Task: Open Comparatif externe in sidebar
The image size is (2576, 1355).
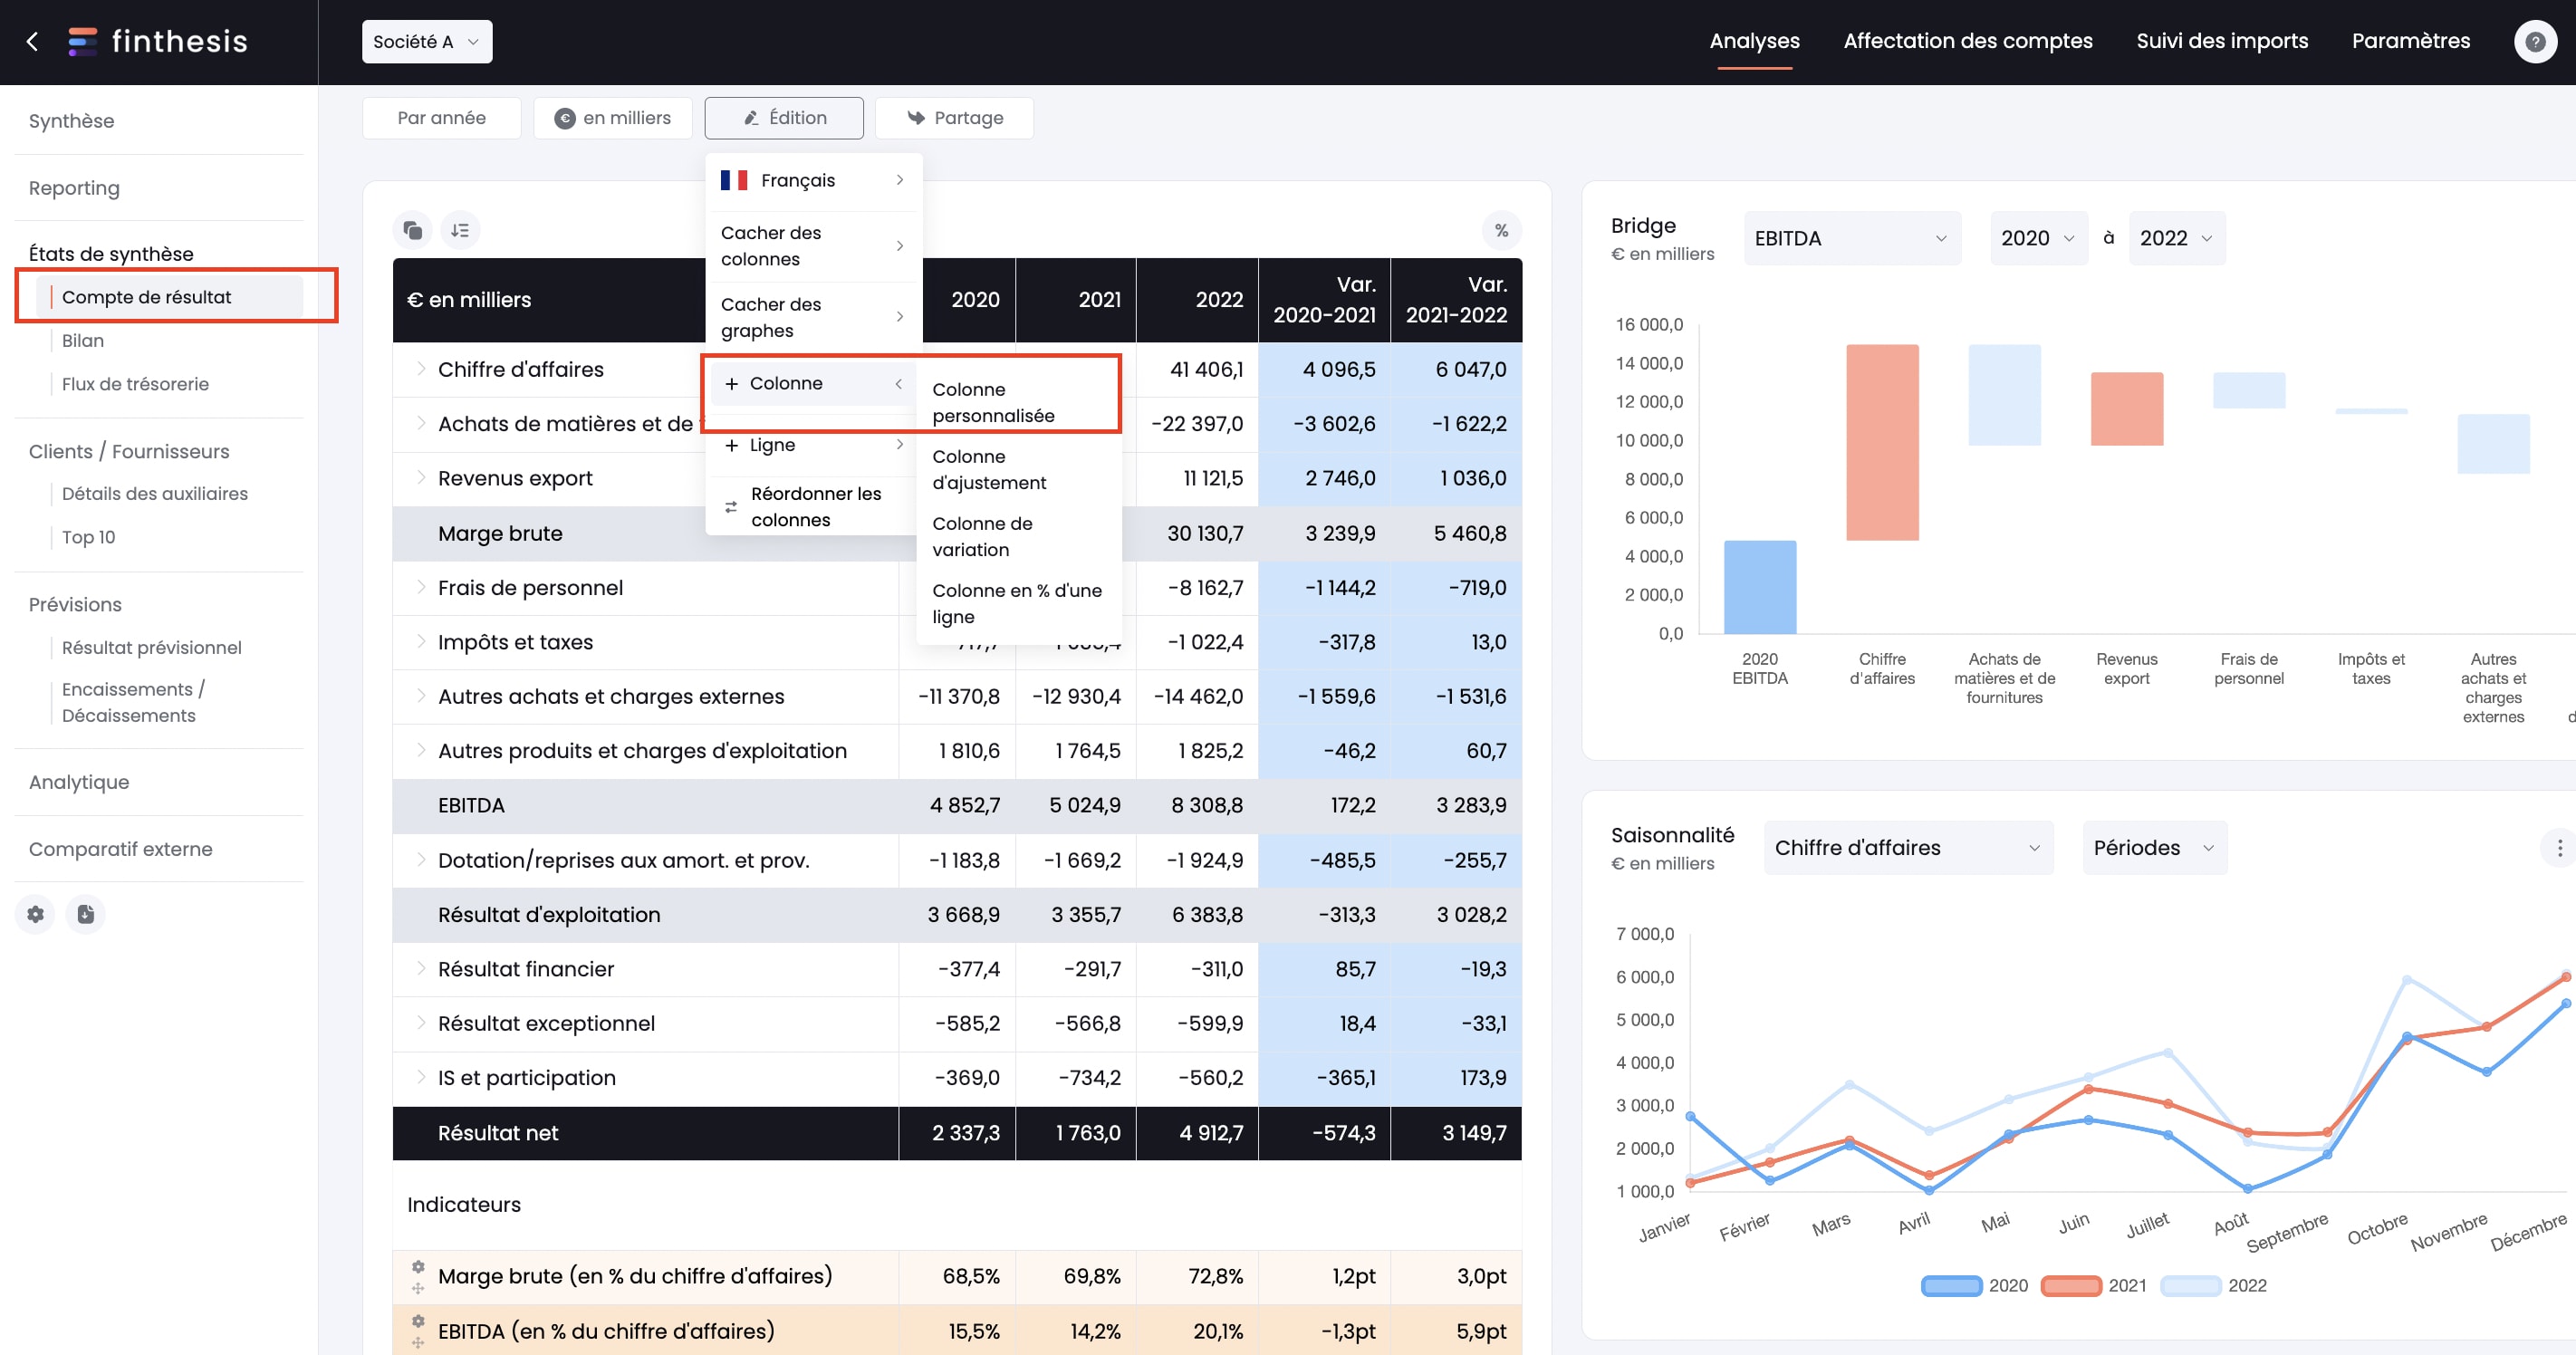Action: coord(120,849)
